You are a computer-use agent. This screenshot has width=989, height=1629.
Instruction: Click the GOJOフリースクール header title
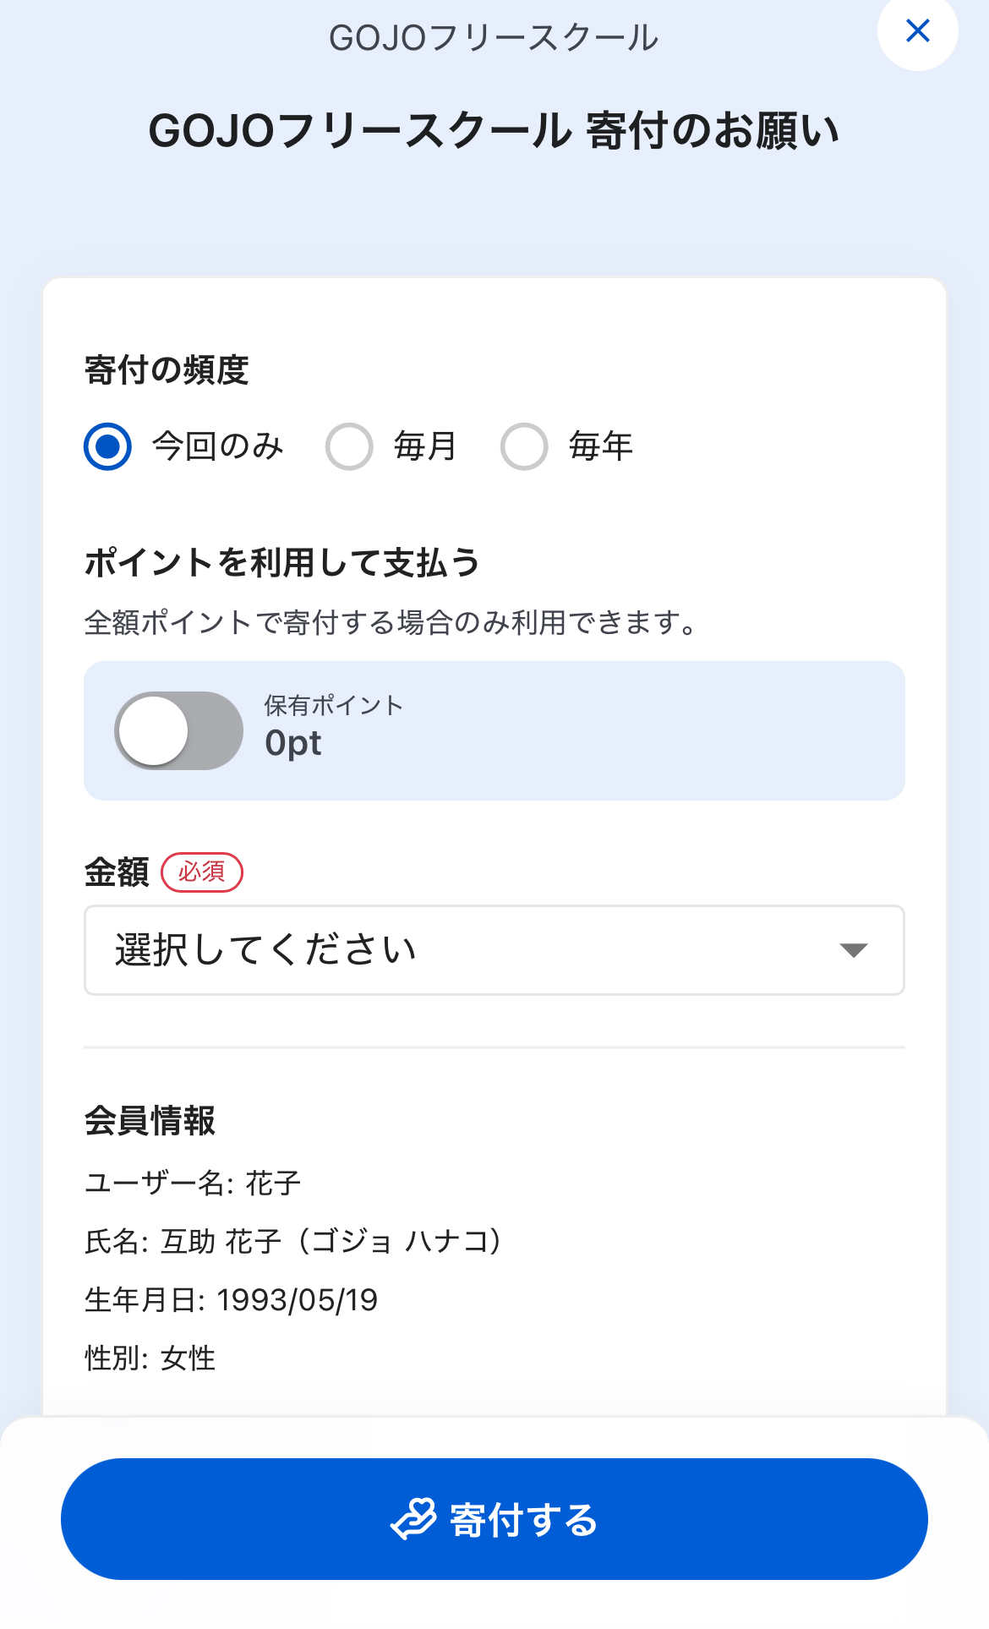point(494,38)
